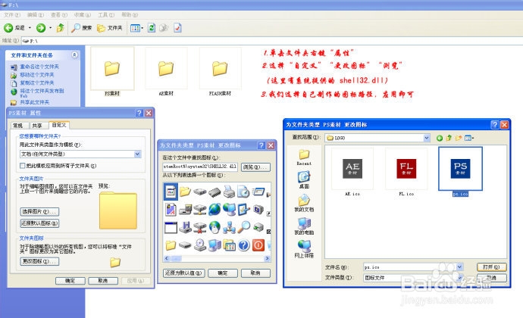Switch to the 共享 tab
Screen dimensions: 523x318
37,126
